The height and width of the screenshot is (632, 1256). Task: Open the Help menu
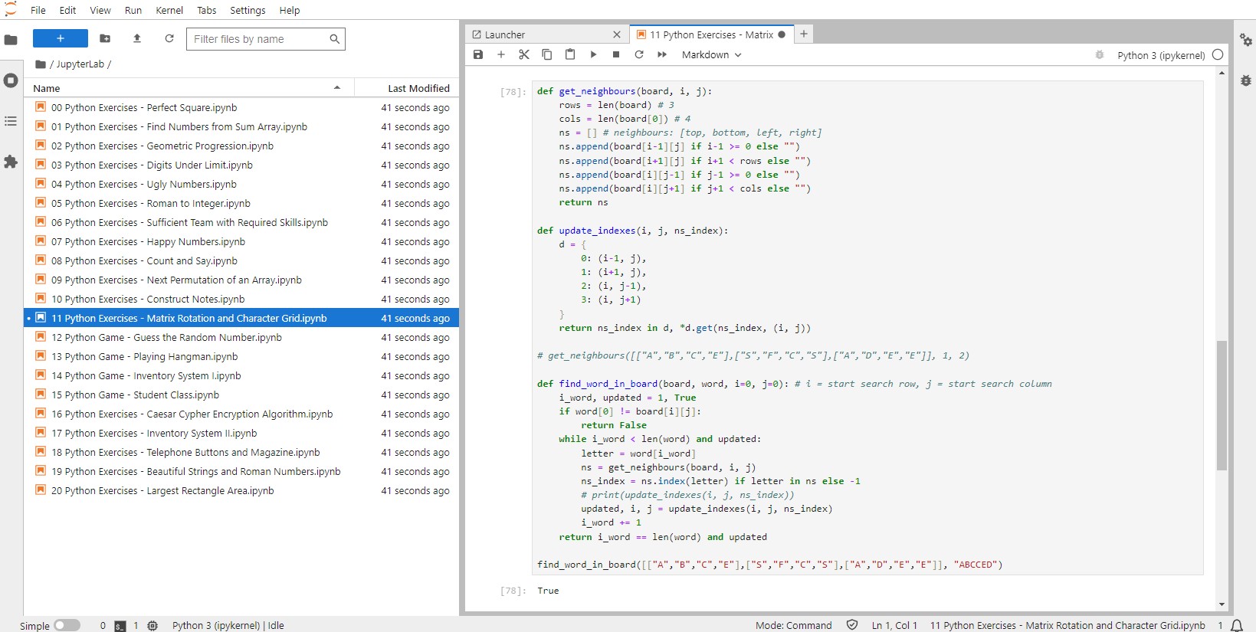click(290, 10)
